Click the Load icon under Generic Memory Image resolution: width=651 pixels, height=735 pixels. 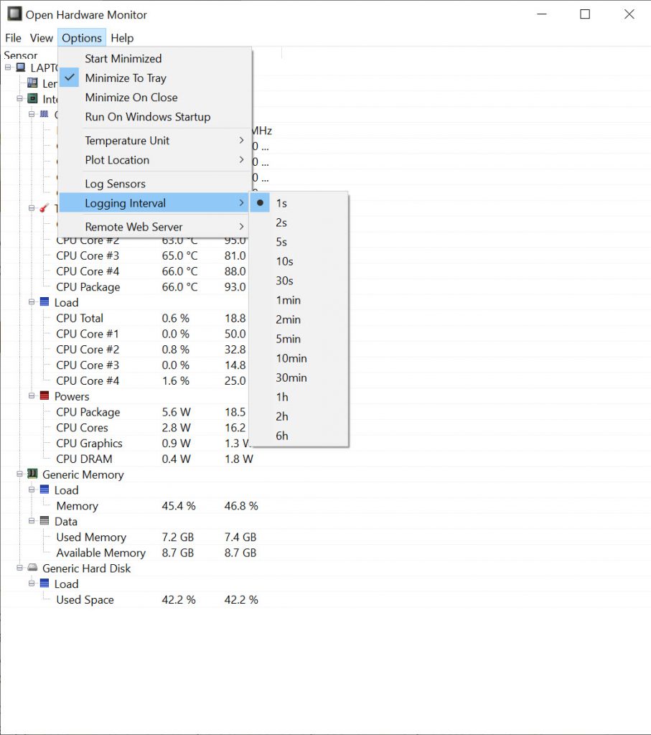click(45, 490)
